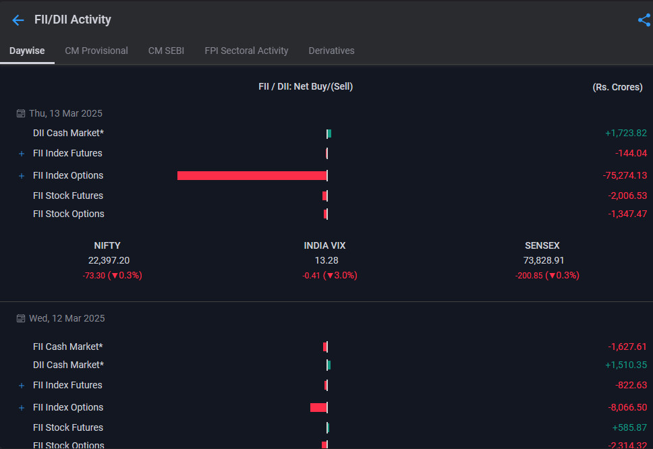Screen dimensions: 653x449
Task: Click calendar icon beside Thu, 13 Mar 2025
Action: coord(20,114)
